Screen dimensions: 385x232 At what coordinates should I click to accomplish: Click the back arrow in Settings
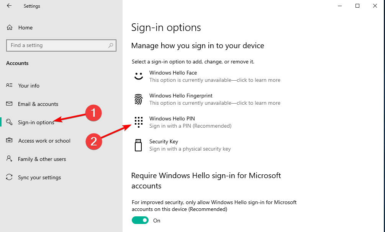(9, 6)
